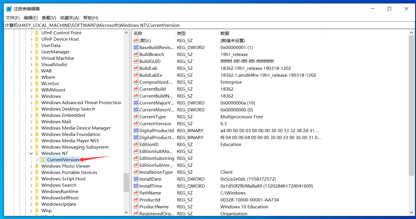Click the CurrentMajorVersion binary-style DWORD icon

136,103
